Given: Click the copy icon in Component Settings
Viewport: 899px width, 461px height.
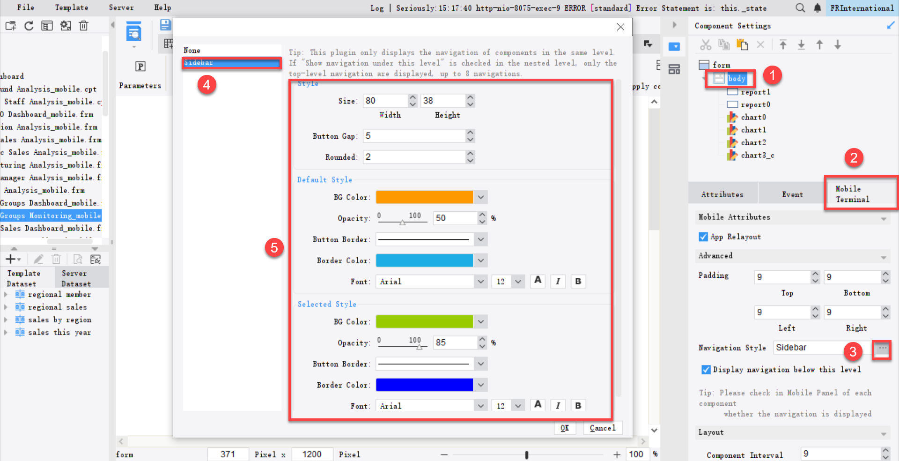Looking at the screenshot, I should click(x=724, y=45).
